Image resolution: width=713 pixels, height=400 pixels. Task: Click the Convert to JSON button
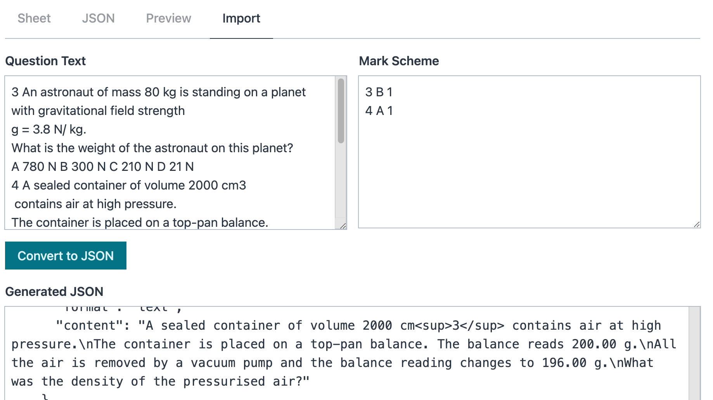coord(65,256)
